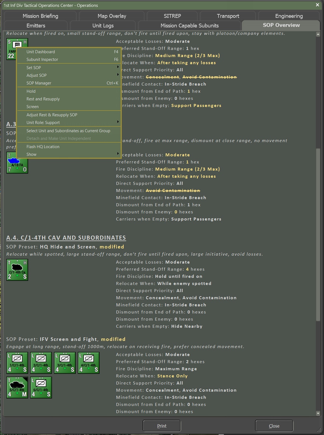
Task: Click the 5/C/1-4th tank unit icon
Action: click(x=17, y=387)
